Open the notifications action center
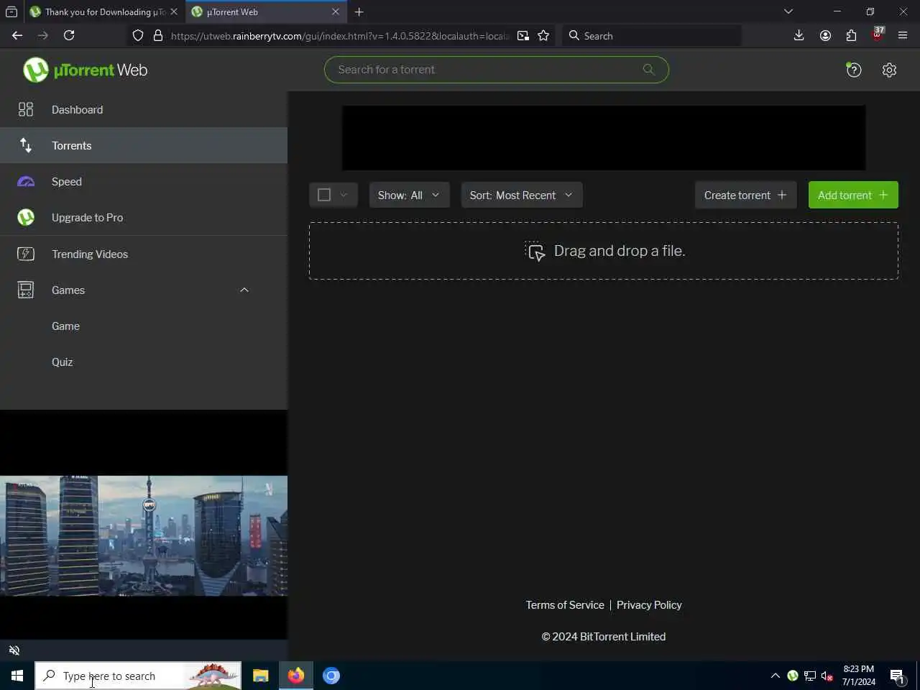Image resolution: width=920 pixels, height=690 pixels. point(898,676)
